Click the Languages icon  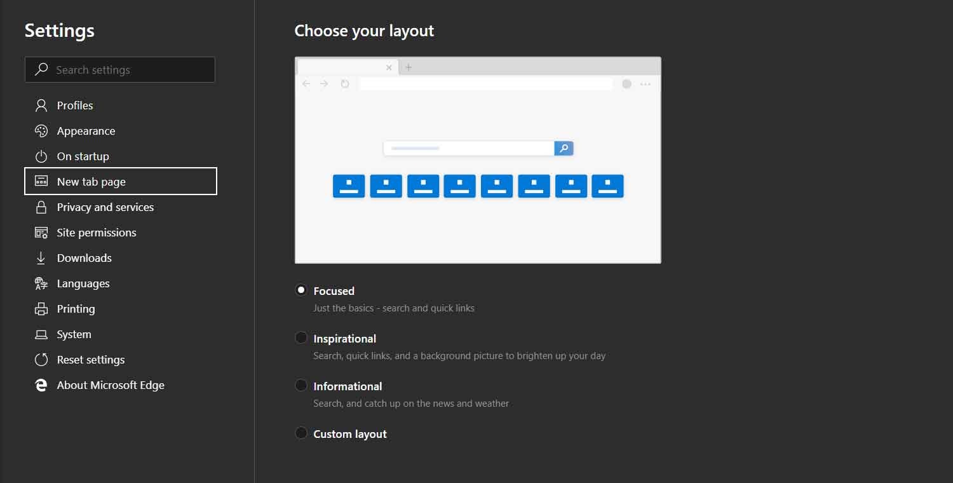pos(41,283)
